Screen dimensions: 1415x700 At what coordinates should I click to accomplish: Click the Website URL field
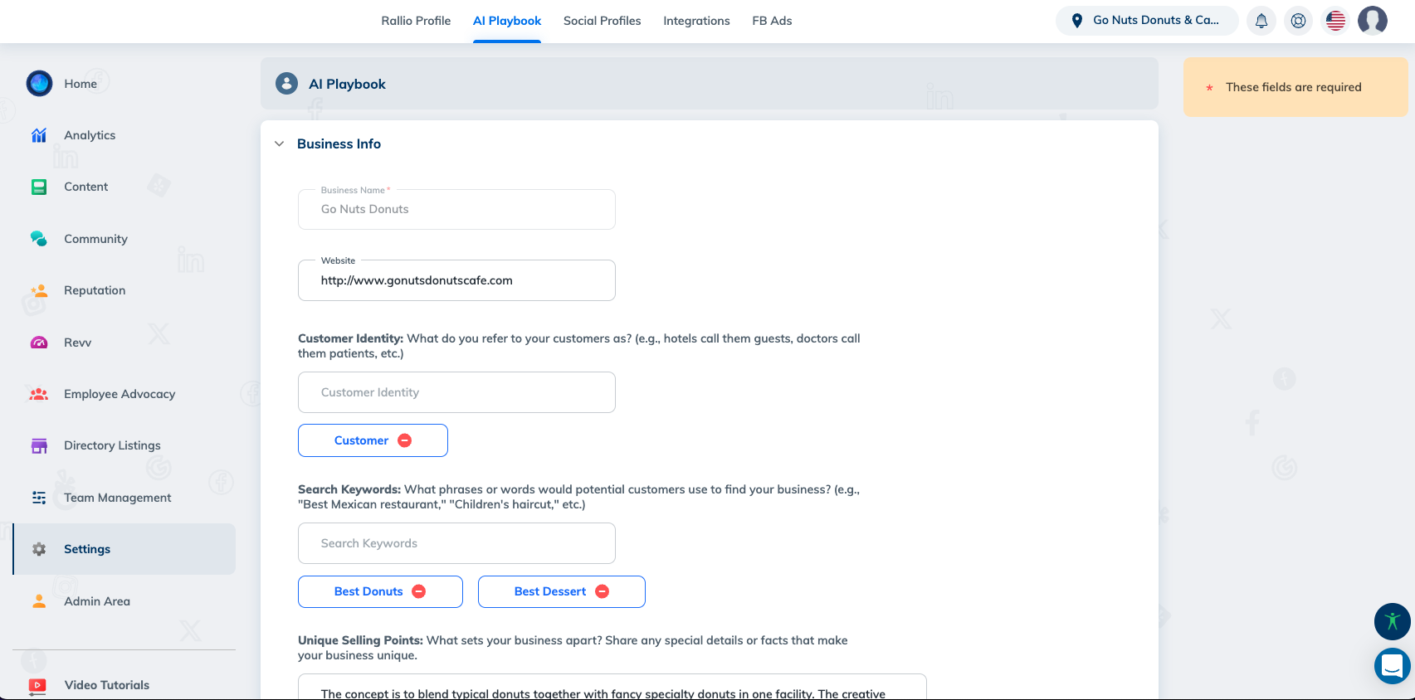tap(456, 280)
